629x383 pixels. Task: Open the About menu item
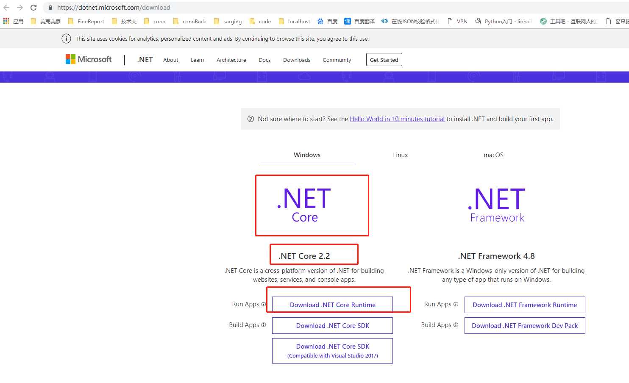[x=170, y=60]
